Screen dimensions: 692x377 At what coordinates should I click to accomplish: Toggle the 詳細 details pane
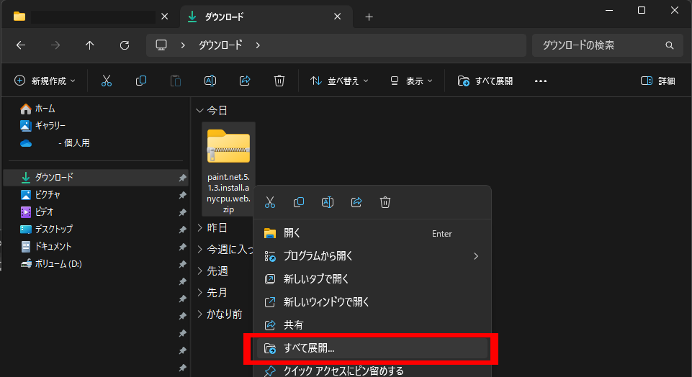658,81
